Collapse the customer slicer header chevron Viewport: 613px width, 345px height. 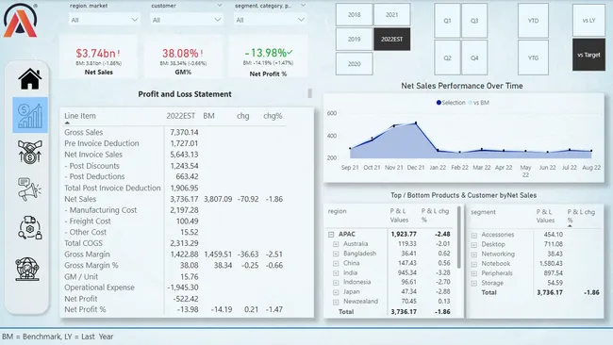220,6
